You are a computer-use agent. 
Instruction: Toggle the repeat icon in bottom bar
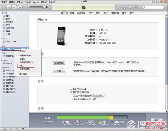click(17, 129)
